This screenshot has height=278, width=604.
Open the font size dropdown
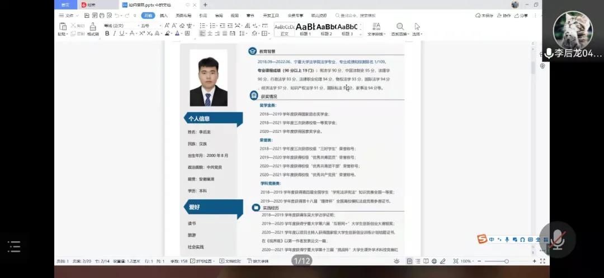pos(147,26)
